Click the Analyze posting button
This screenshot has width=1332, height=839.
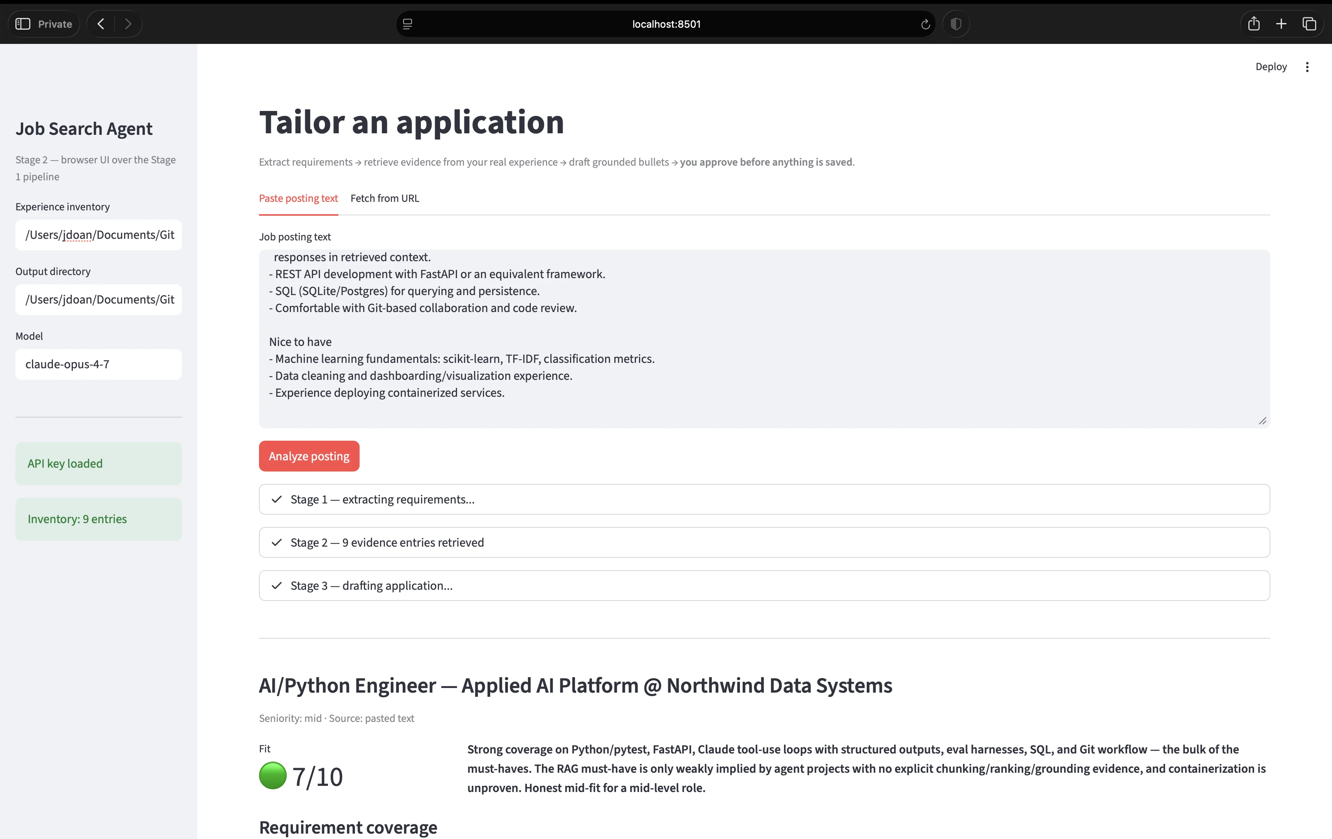[309, 456]
